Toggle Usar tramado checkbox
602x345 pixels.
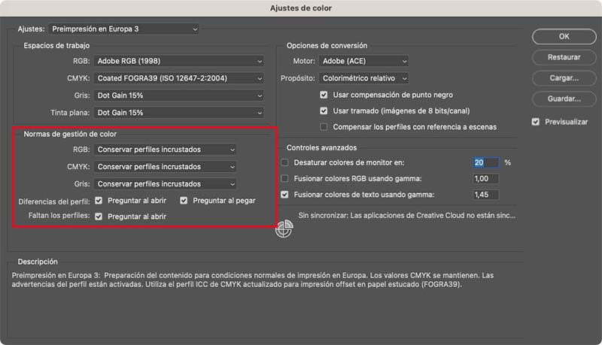[x=324, y=110]
